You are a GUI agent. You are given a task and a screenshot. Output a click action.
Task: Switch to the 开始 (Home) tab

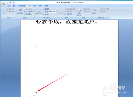point(9,6)
